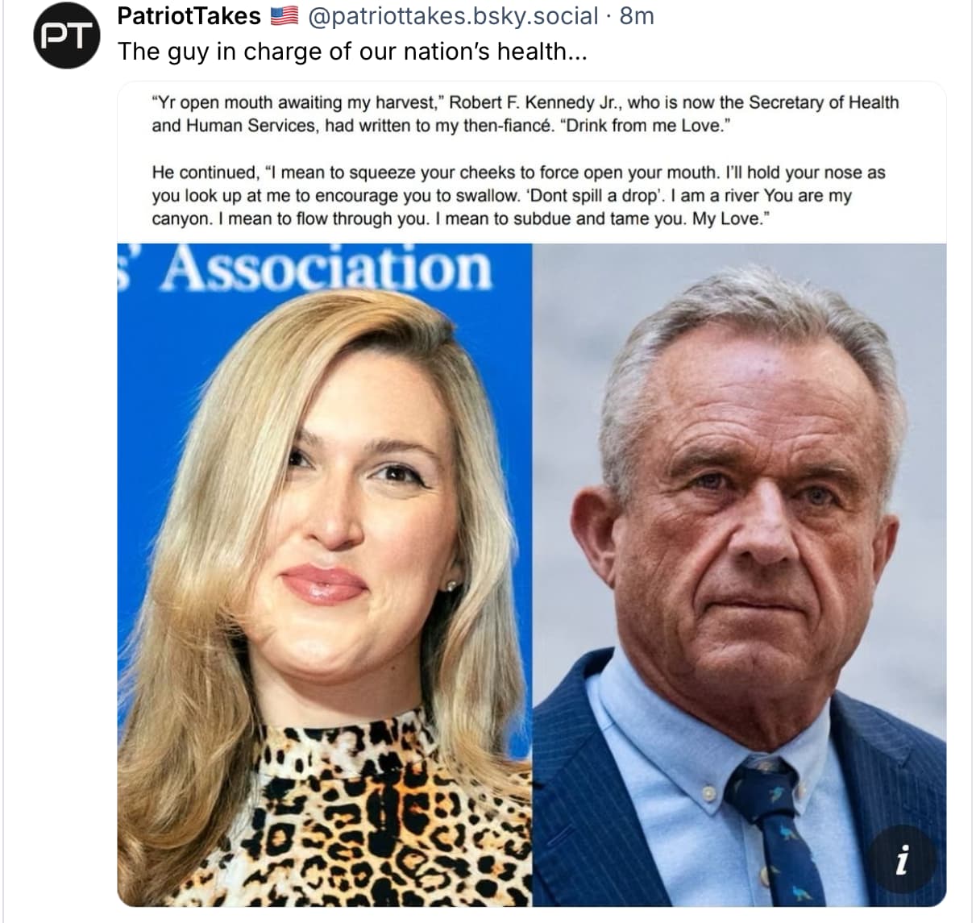Screen dimensions: 976x923
Task: Visit the @patriottakes.bsky.social handle
Action: tap(454, 15)
